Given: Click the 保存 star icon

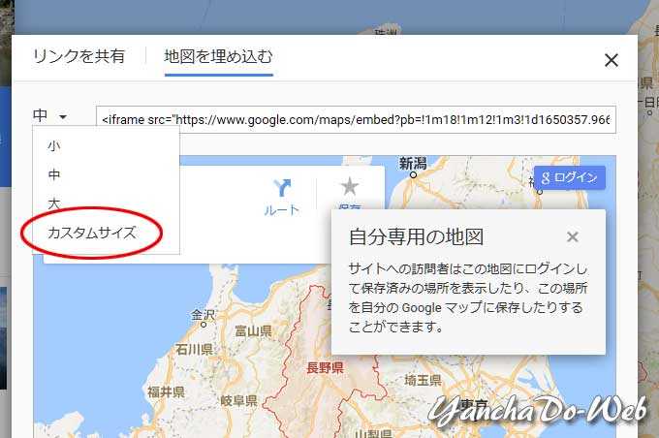Looking at the screenshot, I should pyautogui.click(x=349, y=187).
